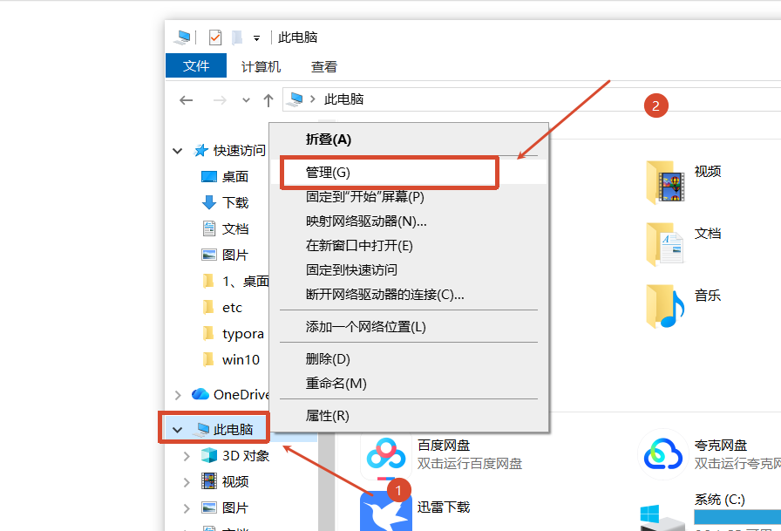This screenshot has height=531, width=781.
Task: Open the etc folder in sidebar
Action: (222, 307)
